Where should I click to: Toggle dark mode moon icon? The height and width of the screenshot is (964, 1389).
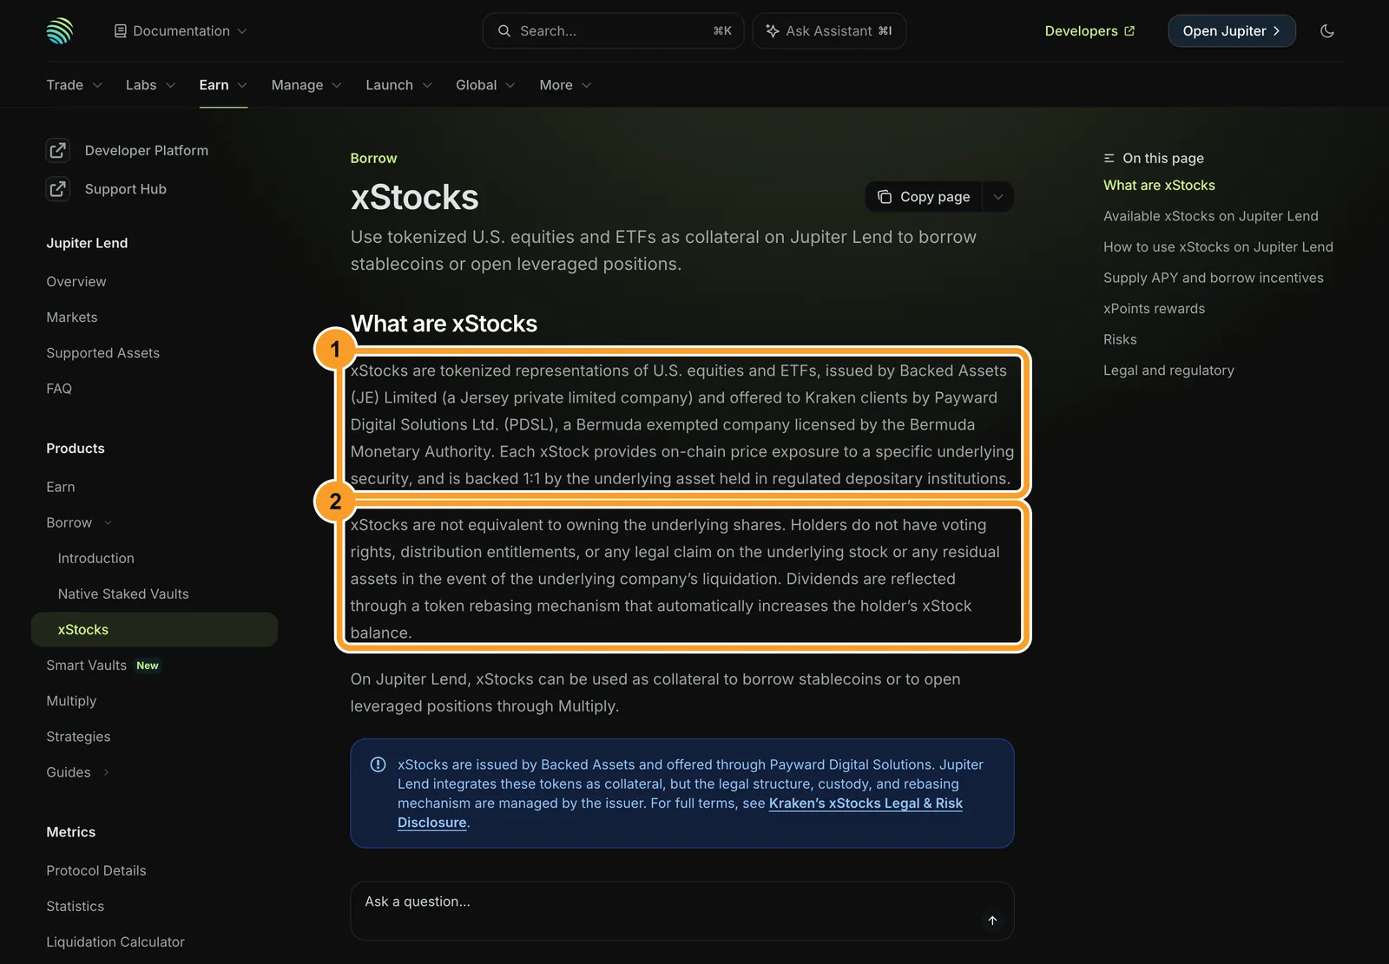click(x=1326, y=31)
